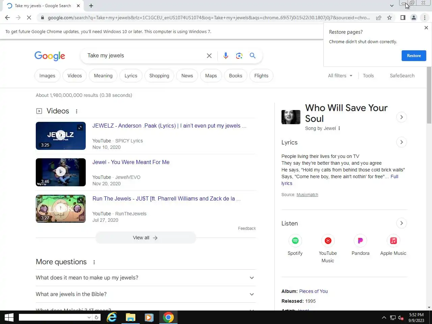Click the muted volume tray icon
This screenshot has width=432, height=324.
pos(401,318)
